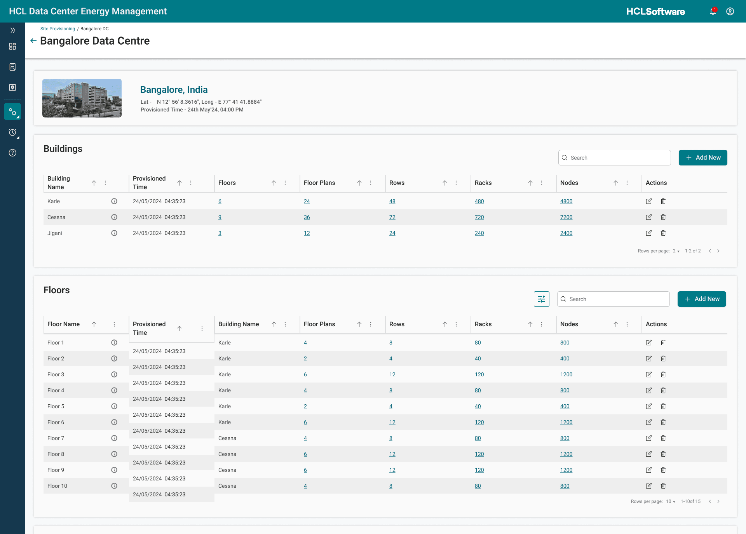
Task: Open Floor Name column options menu
Action: pos(114,324)
